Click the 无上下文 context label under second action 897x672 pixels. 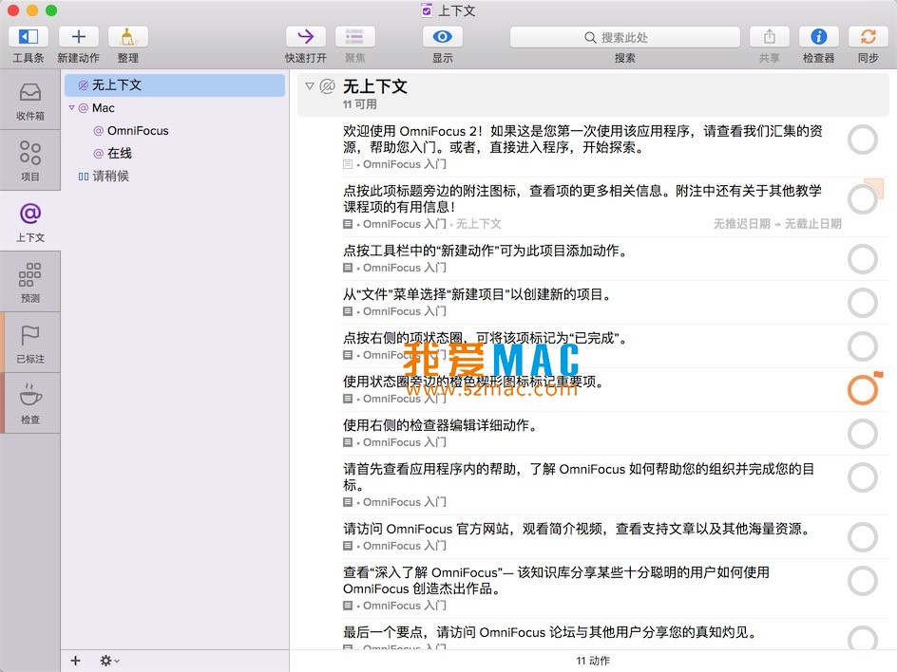pyautogui.click(x=478, y=224)
